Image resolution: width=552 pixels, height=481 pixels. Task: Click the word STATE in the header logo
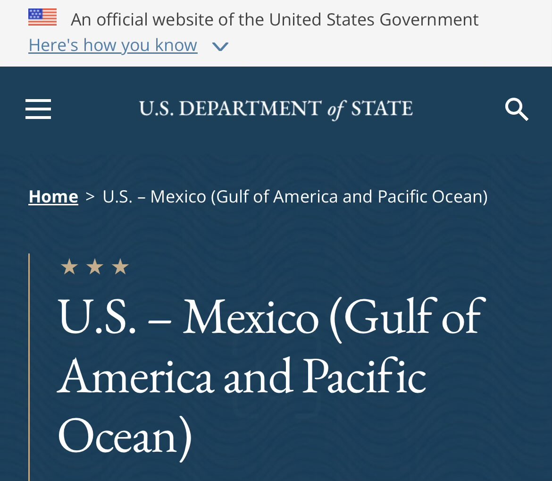pos(382,109)
